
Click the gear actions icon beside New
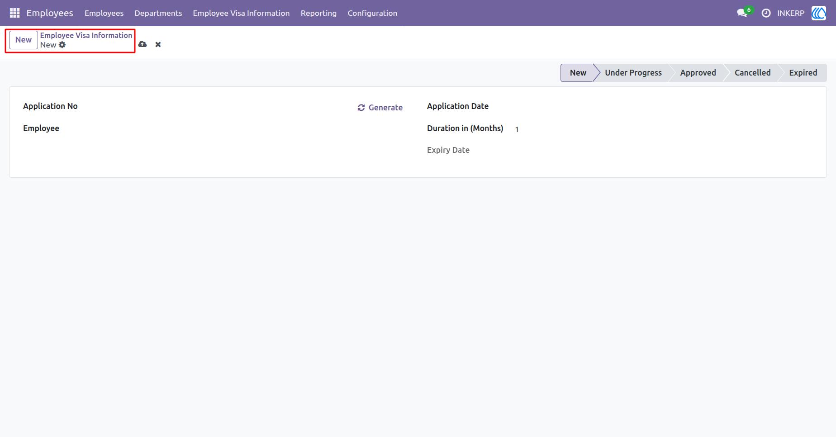(x=62, y=45)
